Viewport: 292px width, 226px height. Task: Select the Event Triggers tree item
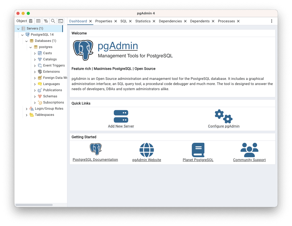point(54,65)
